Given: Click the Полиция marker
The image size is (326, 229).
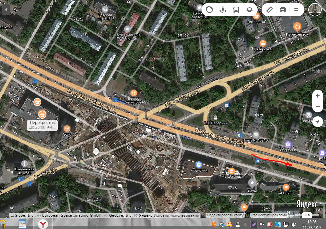Looking at the screenshot, I should [x=309, y=115].
